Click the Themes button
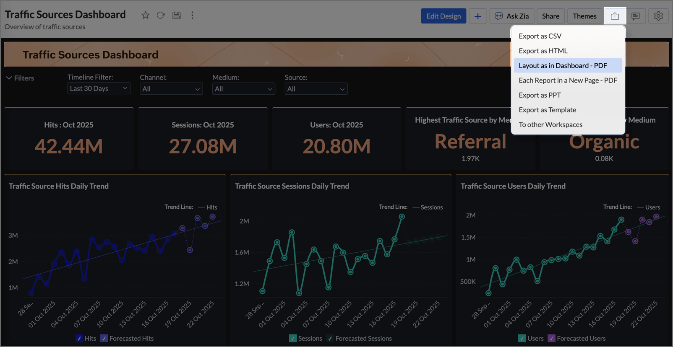Viewport: 673px width, 347px height. click(584, 16)
